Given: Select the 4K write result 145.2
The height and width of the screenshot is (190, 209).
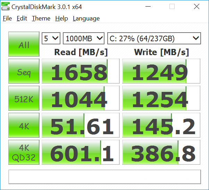Looking at the screenshot, I should pos(161,125).
